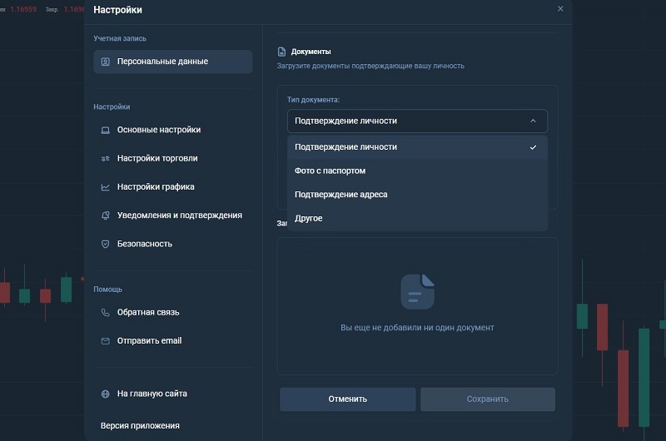Go to Безопасность settings section
The height and width of the screenshot is (441, 666).
[145, 244]
